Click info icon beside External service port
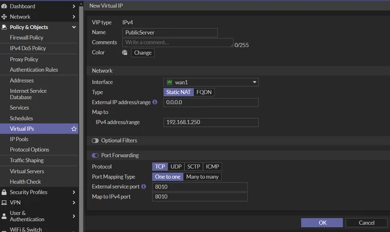This screenshot has width=390, height=232. coord(144,186)
